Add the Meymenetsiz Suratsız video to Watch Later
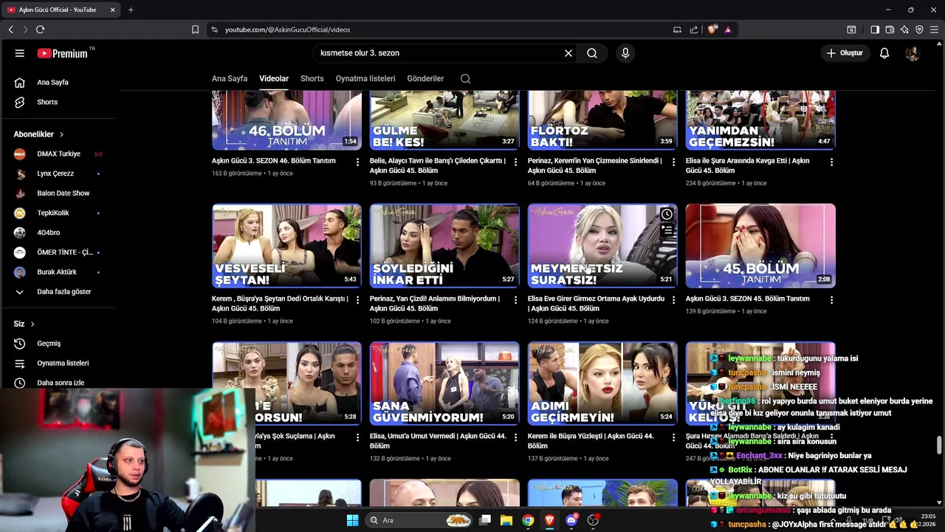 click(x=667, y=214)
